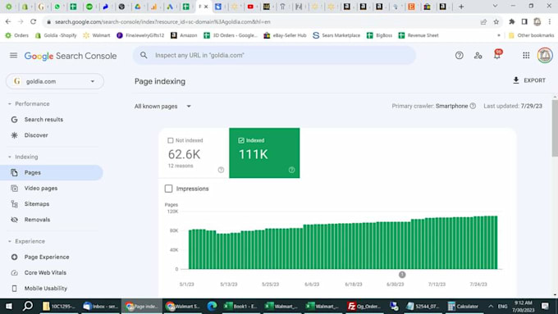Open a new browser tab
The width and height of the screenshot is (558, 314).
click(x=461, y=7)
